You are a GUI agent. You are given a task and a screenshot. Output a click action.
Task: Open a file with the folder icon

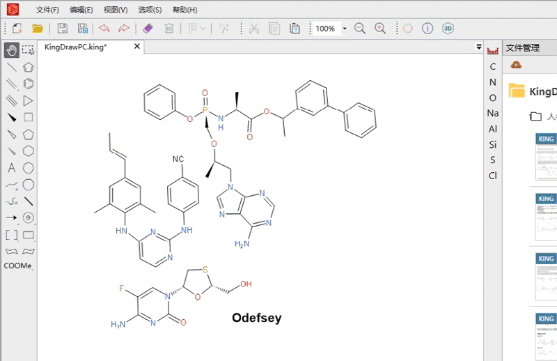[38, 29]
